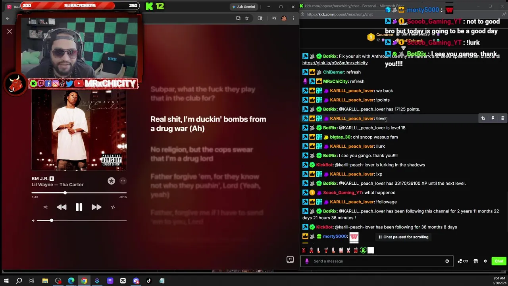Pin the highlighted !level message
The width and height of the screenshot is (508, 286).
[x=493, y=118]
